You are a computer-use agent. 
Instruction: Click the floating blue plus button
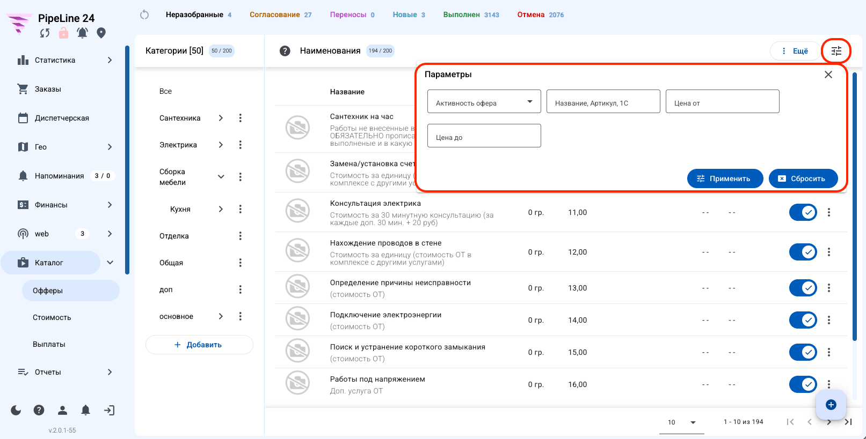coord(831,405)
